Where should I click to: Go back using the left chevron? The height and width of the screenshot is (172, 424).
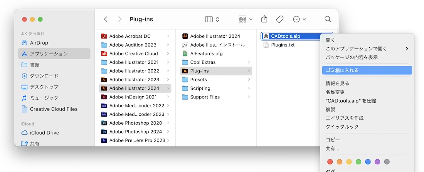point(106,19)
